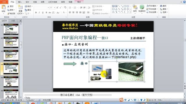This screenshot has height=104, width=186.
Task: Decrease font size with the smaller A
Action: [60, 8]
